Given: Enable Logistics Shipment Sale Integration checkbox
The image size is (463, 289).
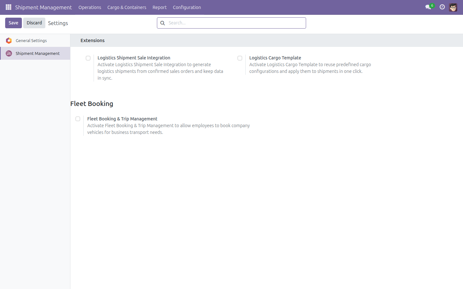Looking at the screenshot, I should (88, 58).
